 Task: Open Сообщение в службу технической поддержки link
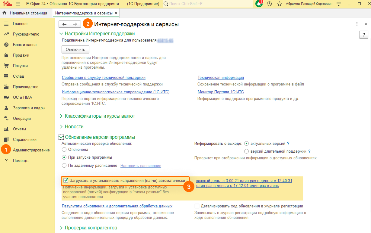[104, 78]
